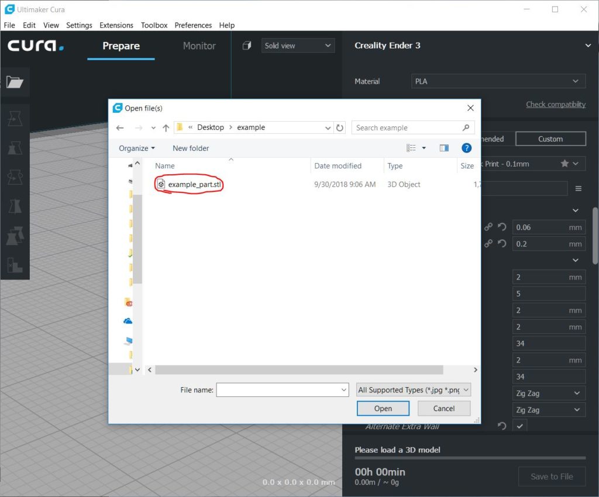Click the Change your view icon
This screenshot has width=599, height=497.
(x=411, y=148)
